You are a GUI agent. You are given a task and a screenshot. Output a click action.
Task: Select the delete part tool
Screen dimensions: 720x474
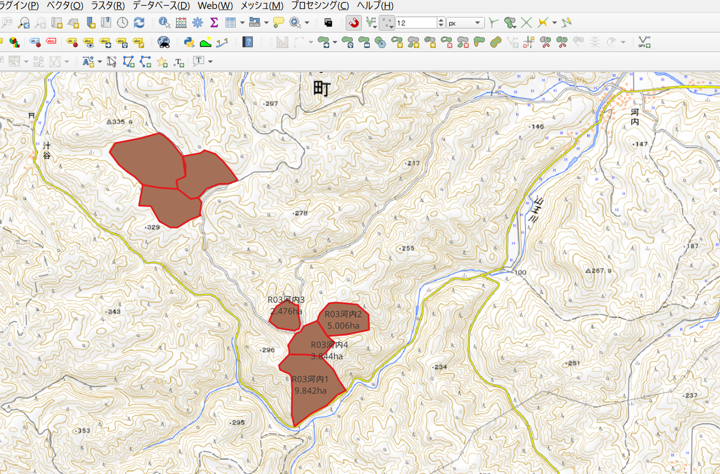point(463,42)
